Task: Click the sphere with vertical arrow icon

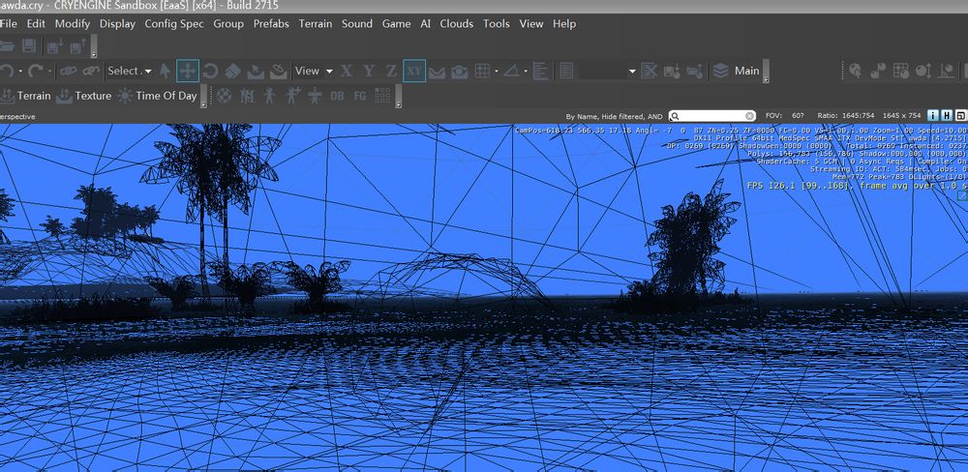Action: 923,71
